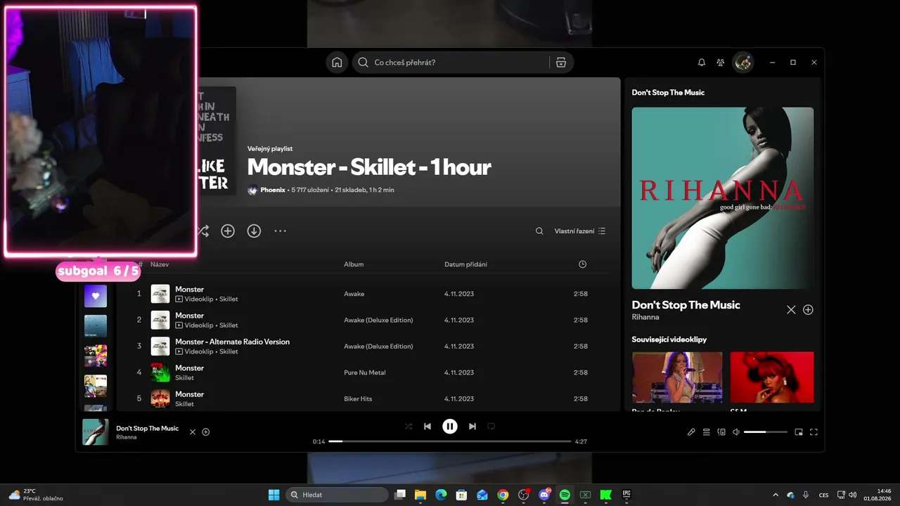900x506 pixels.
Task: Open playlist owner 'Phoenix' profile link
Action: 273,190
